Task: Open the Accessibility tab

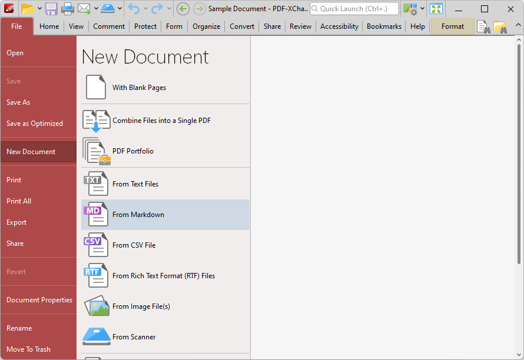Action: 339,26
